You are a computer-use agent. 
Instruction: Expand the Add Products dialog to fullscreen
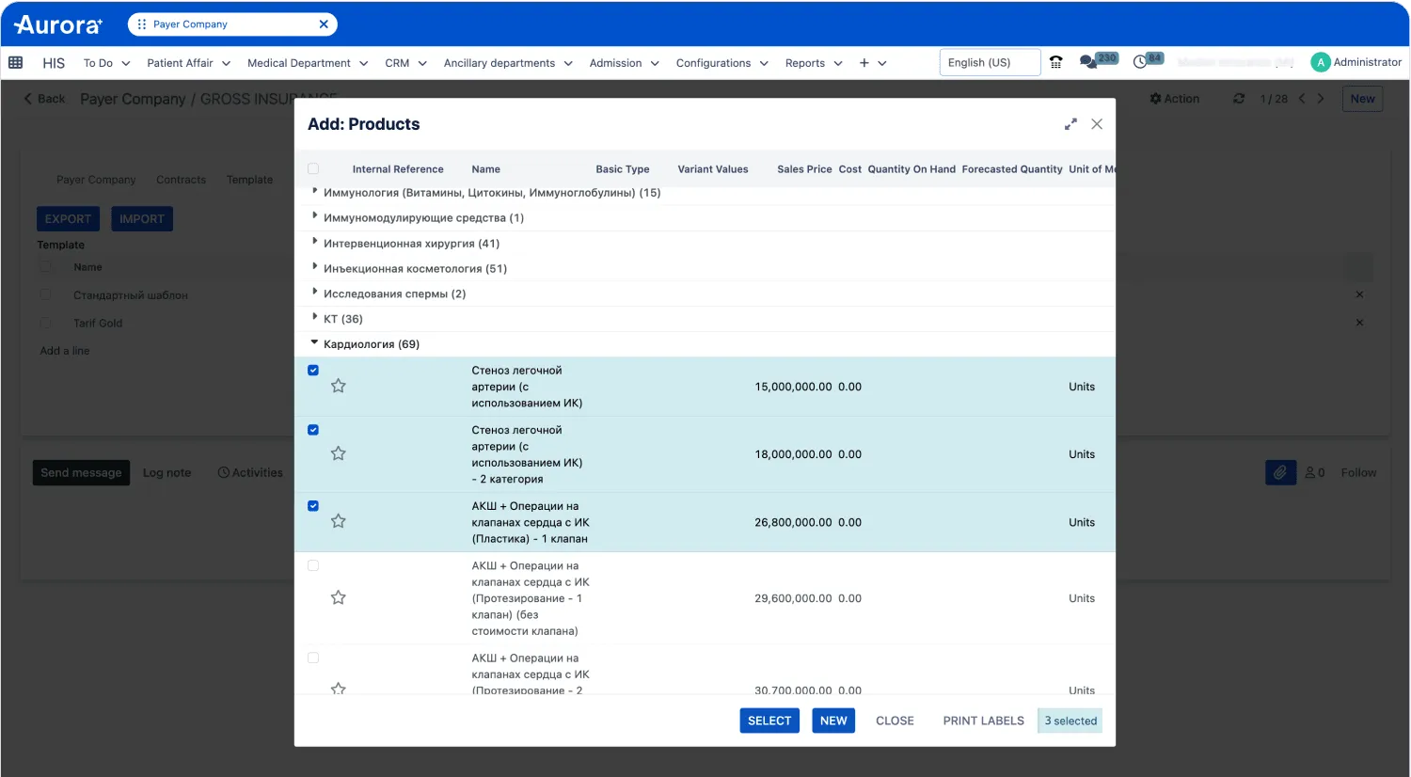click(x=1070, y=124)
